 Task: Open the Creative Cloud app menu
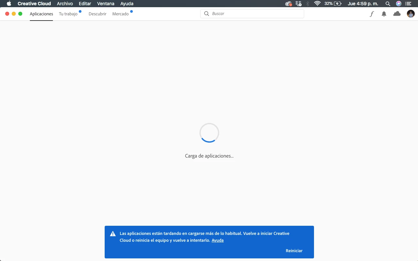[x=34, y=4]
